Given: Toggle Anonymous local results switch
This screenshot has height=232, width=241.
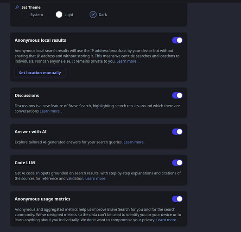Looking at the screenshot, I should [177, 40].
